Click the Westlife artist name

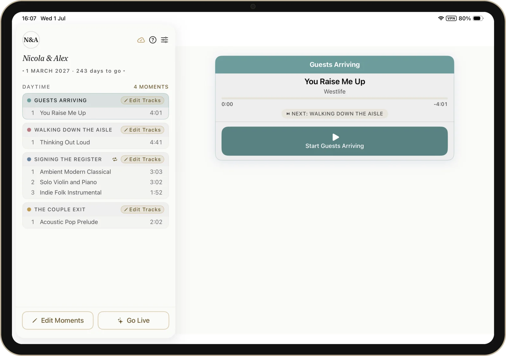pos(335,91)
